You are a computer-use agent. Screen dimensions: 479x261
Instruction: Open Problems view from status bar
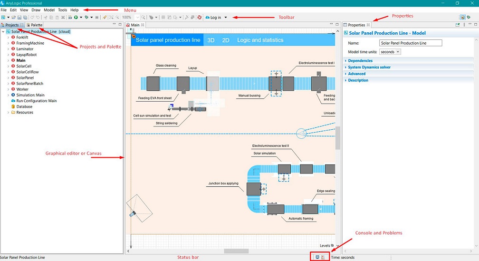[x=323, y=257]
